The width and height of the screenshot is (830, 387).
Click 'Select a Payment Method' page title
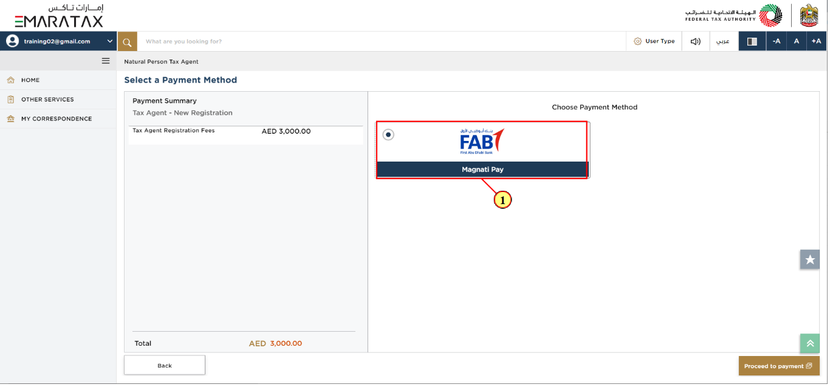pos(180,80)
